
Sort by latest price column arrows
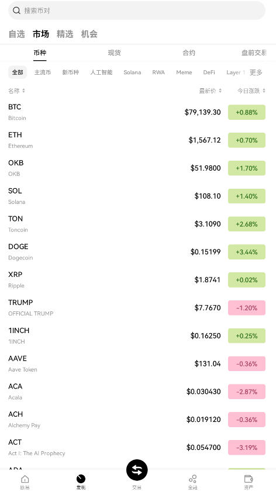click(220, 91)
